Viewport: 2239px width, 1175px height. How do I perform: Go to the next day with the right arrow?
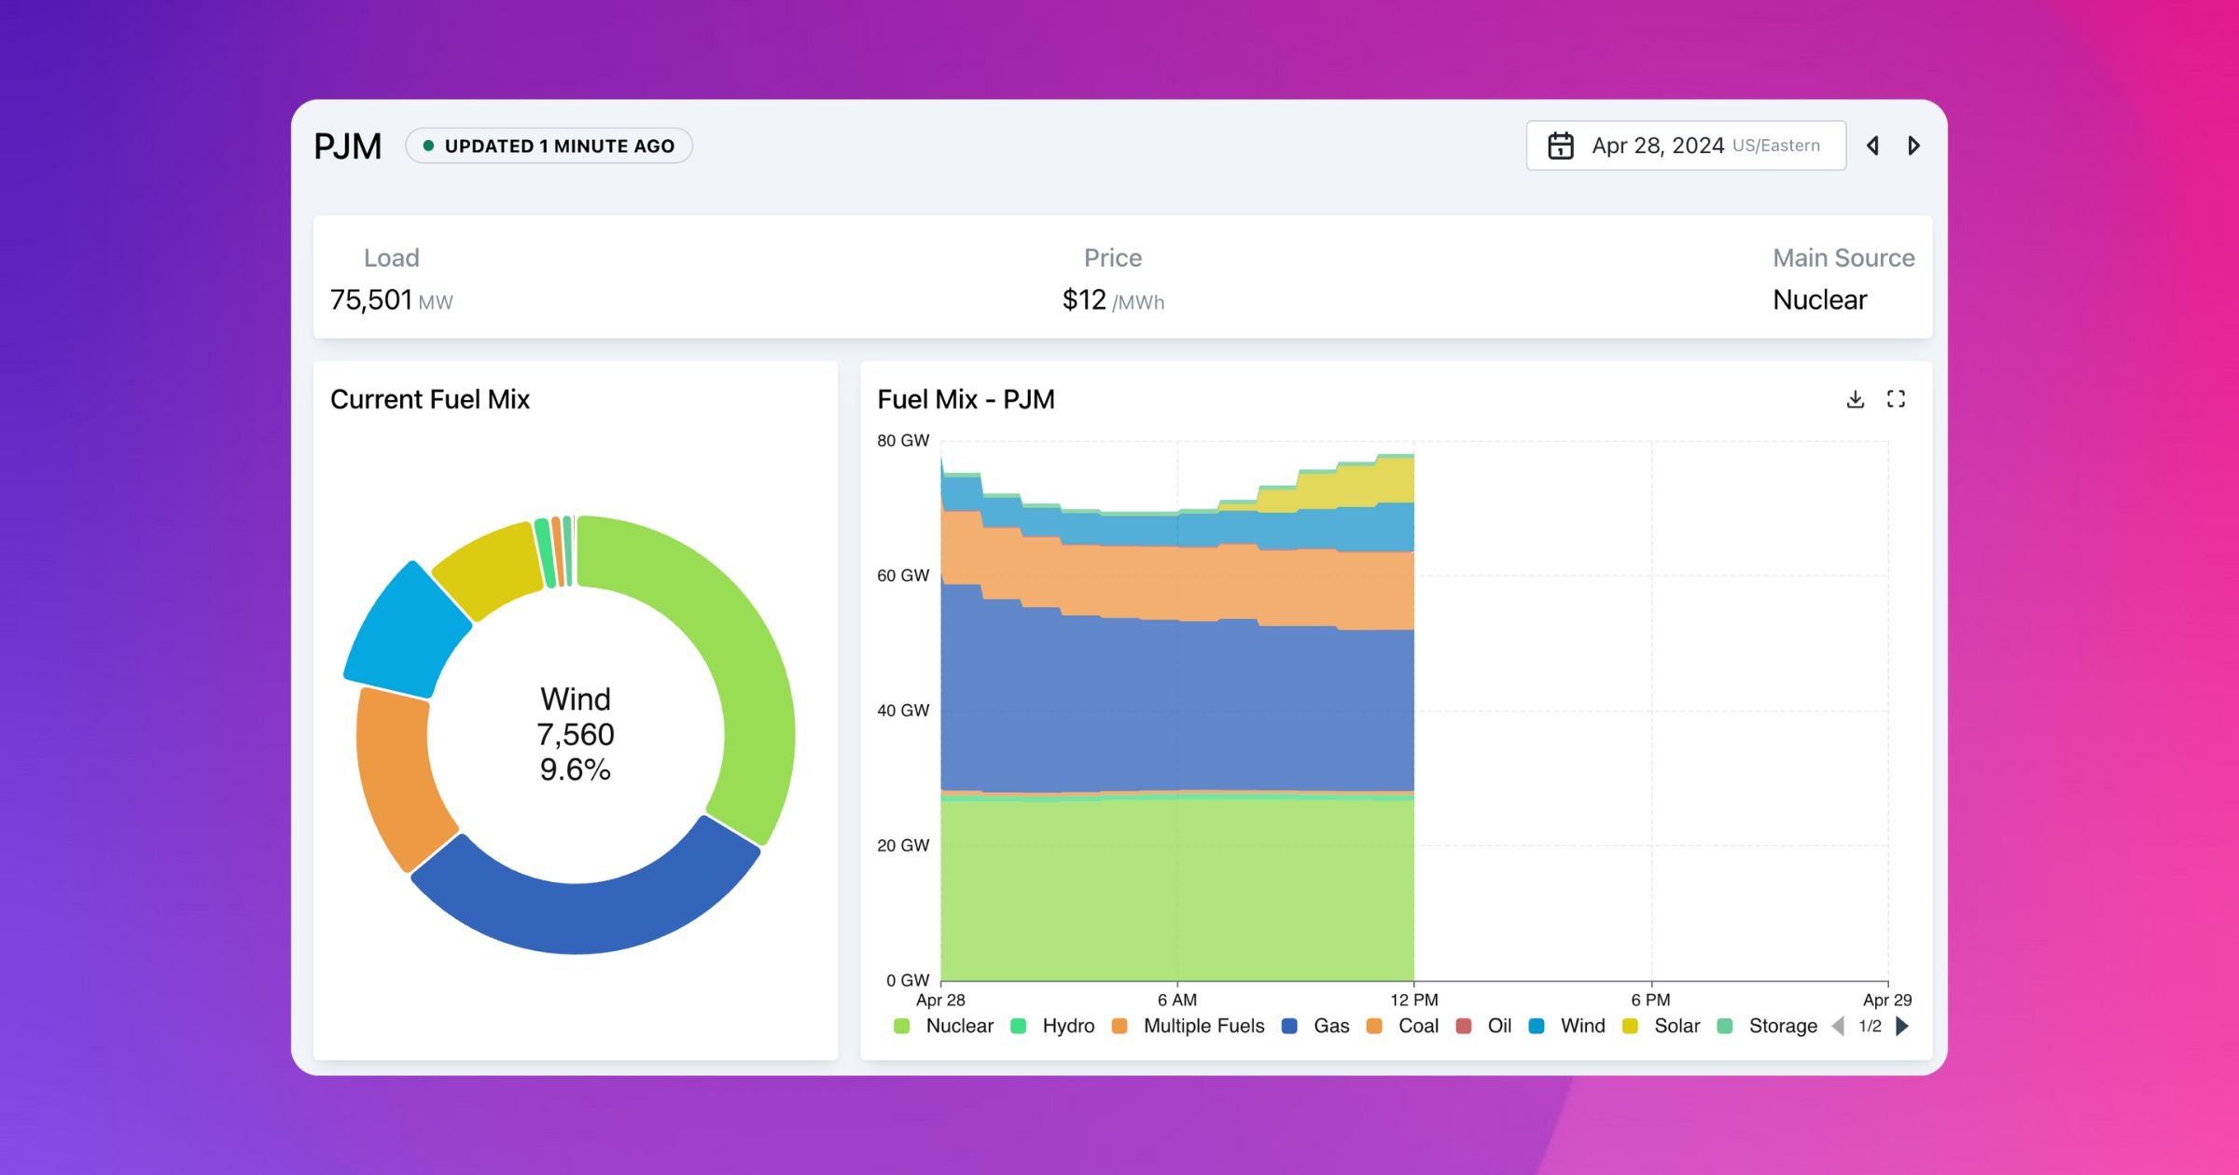1915,145
